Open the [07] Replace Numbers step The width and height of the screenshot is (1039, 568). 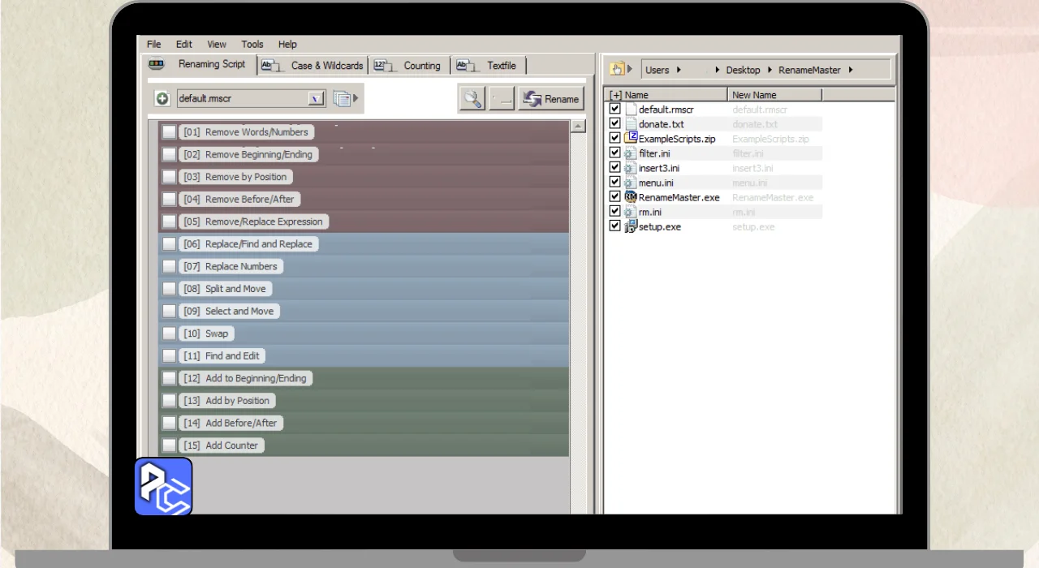231,266
